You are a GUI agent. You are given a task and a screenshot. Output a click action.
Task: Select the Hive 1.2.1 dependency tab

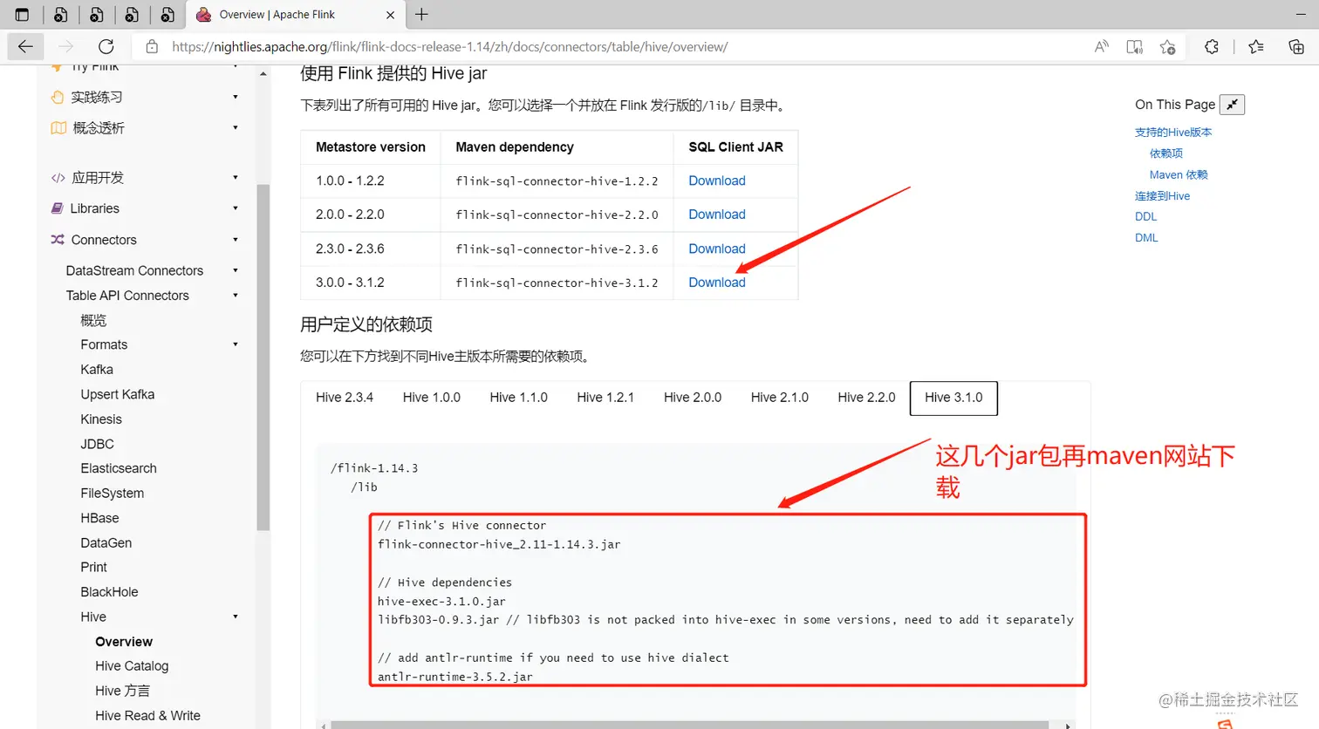605,398
